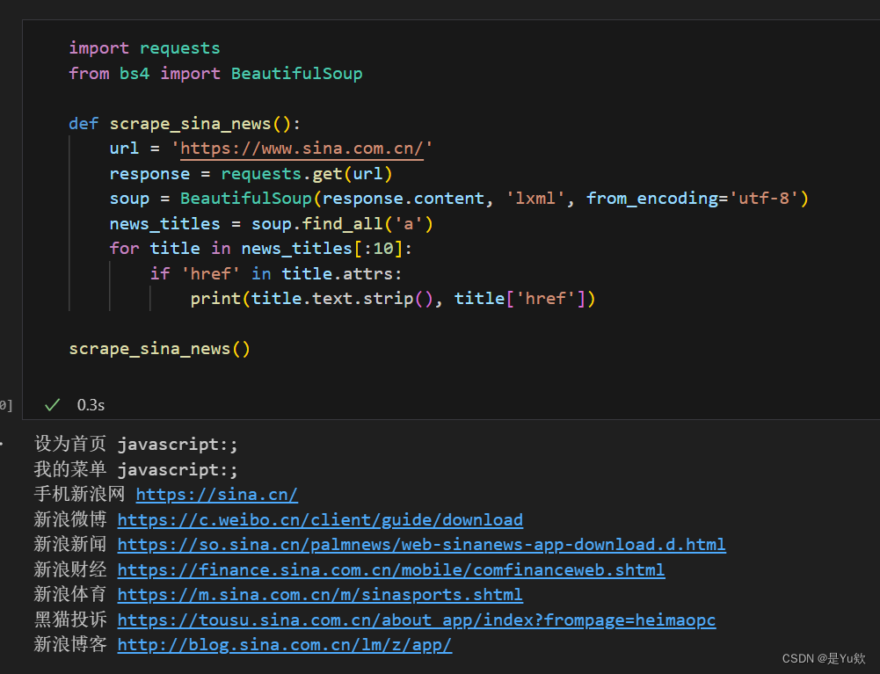Click the 'def scrape_sina_news():' definition line
Image resolution: width=880 pixels, height=674 pixels.
(x=185, y=123)
